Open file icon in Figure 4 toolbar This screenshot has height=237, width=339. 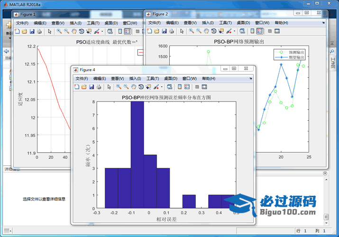point(84,87)
